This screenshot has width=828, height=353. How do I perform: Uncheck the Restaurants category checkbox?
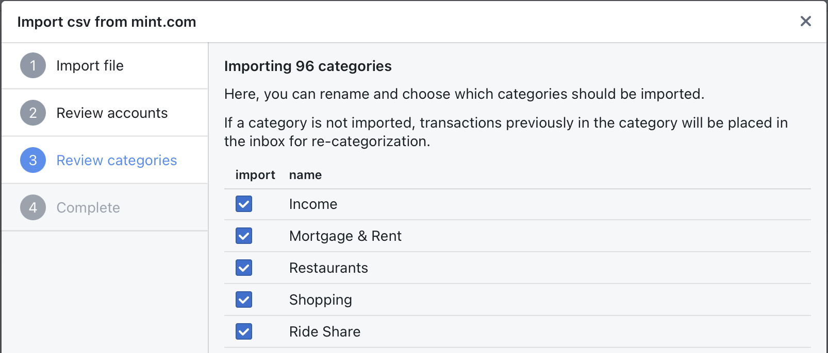(x=243, y=268)
